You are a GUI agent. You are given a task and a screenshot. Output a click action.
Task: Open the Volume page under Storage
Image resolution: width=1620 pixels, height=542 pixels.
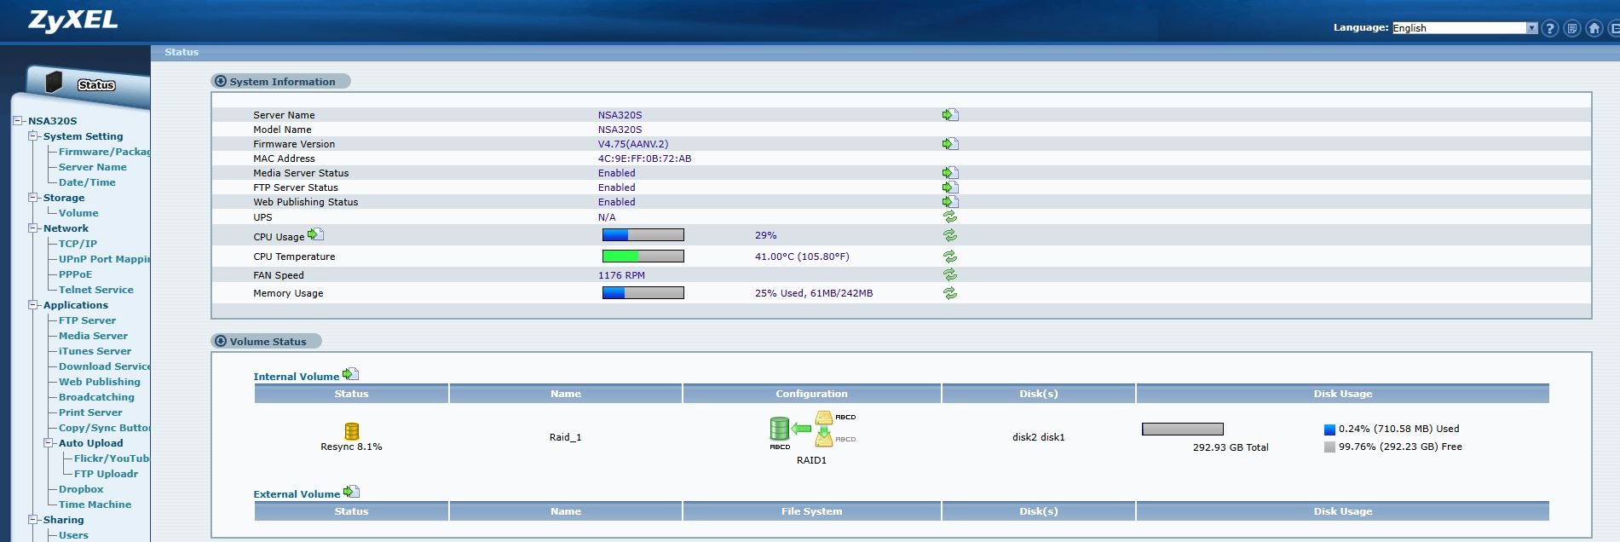78,213
